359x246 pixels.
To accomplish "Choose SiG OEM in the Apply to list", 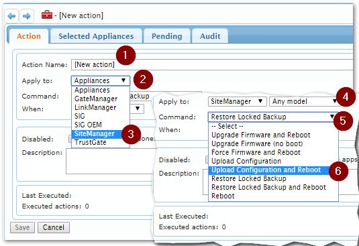I will coord(101,125).
